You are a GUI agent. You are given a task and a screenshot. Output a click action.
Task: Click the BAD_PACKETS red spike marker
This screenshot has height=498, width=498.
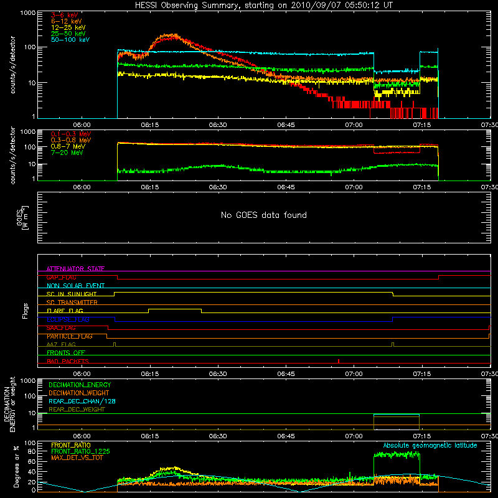pos(339,361)
